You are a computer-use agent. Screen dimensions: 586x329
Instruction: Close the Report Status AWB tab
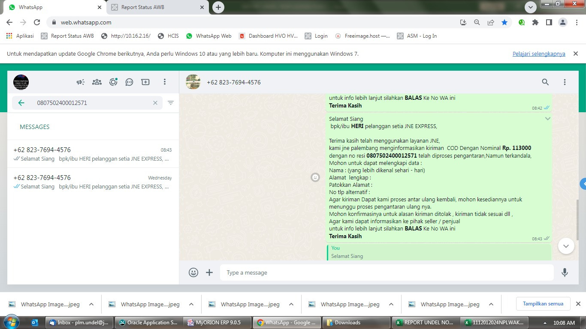pyautogui.click(x=202, y=7)
